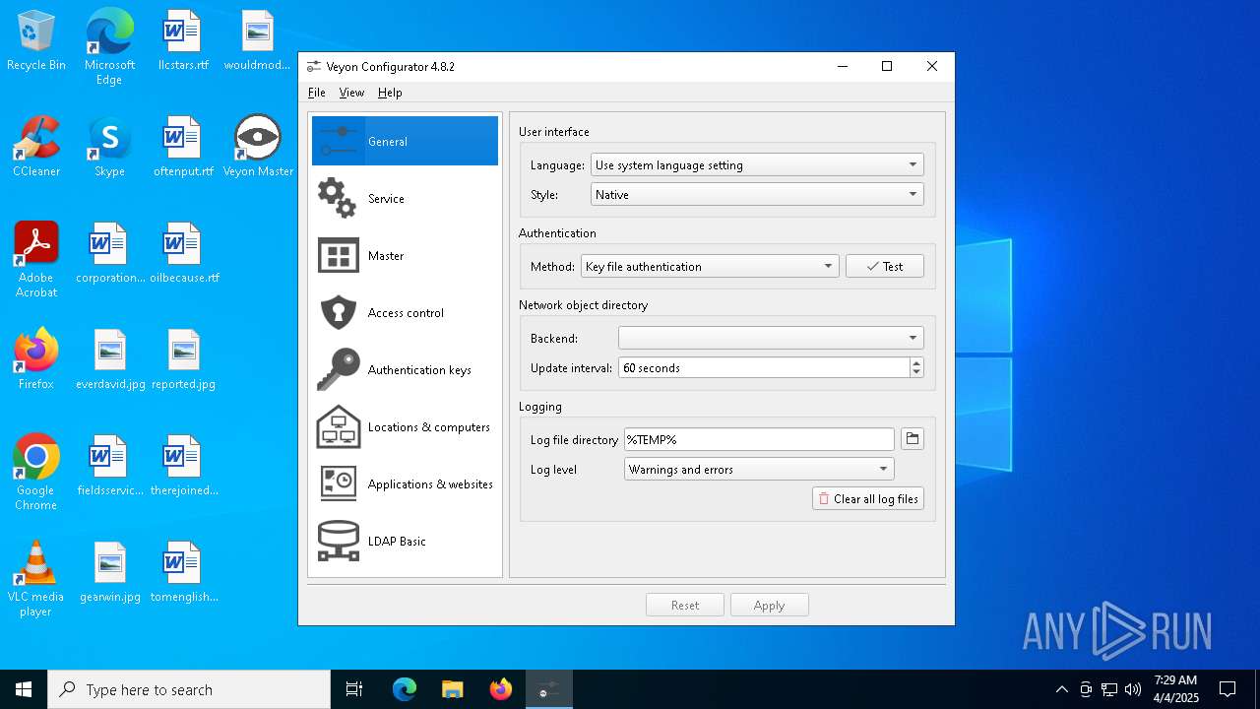This screenshot has height=709, width=1260.
Task: Open the File menu
Action: [x=317, y=93]
